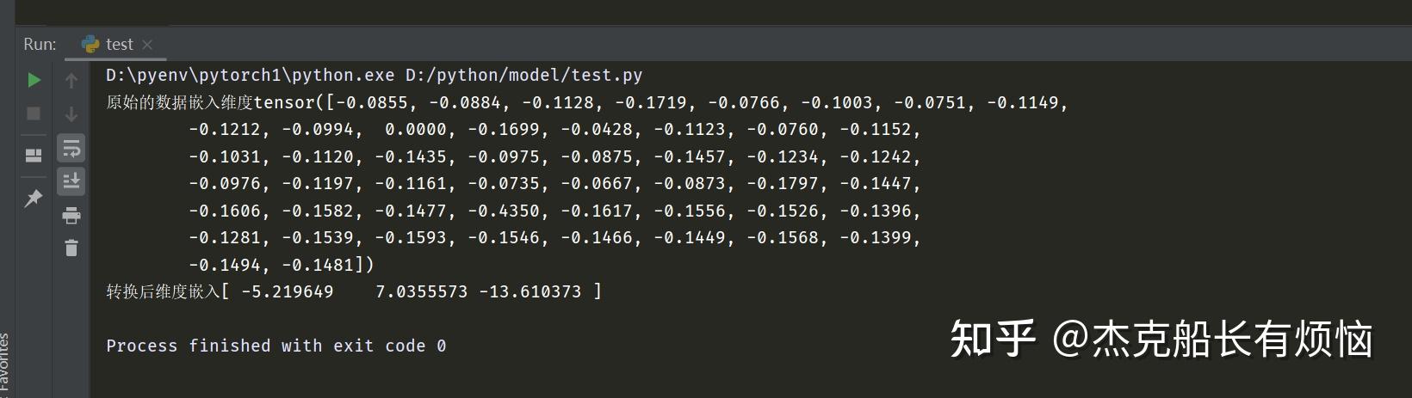The height and width of the screenshot is (398, 1412).
Task: Rerun the test script with green play button
Action: (34, 80)
